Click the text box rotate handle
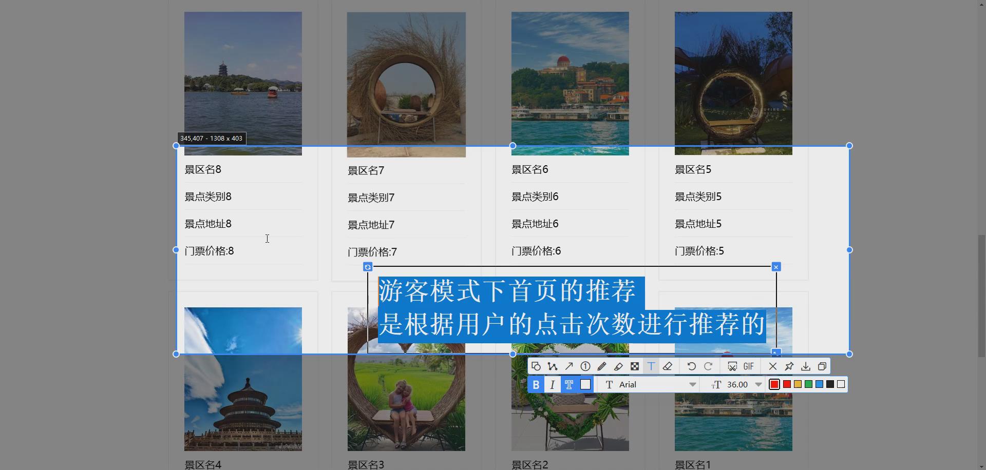The height and width of the screenshot is (470, 986). pos(368,267)
